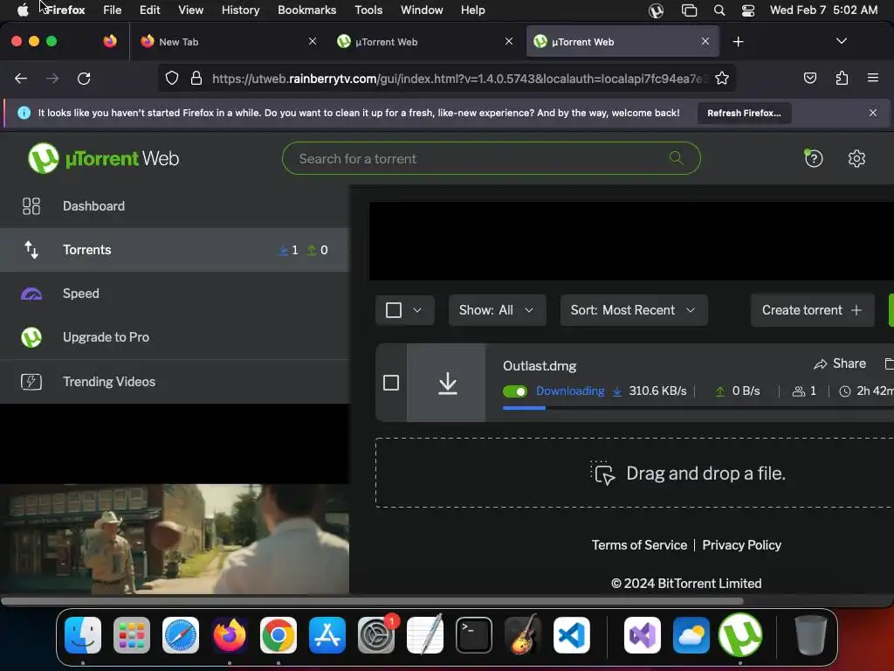Click the search magnifier in torrent search
The image size is (894, 671).
click(x=677, y=158)
